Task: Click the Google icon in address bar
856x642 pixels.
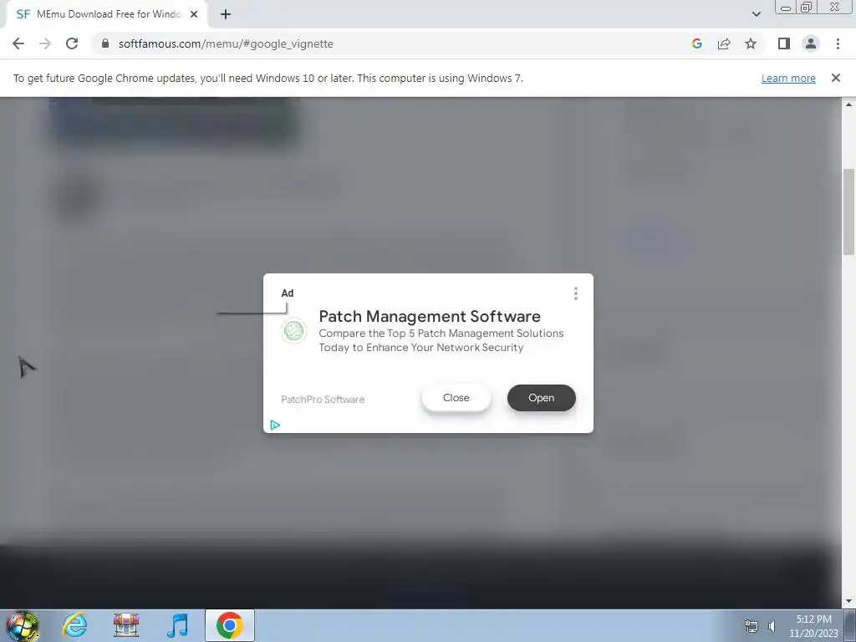Action: (x=696, y=43)
